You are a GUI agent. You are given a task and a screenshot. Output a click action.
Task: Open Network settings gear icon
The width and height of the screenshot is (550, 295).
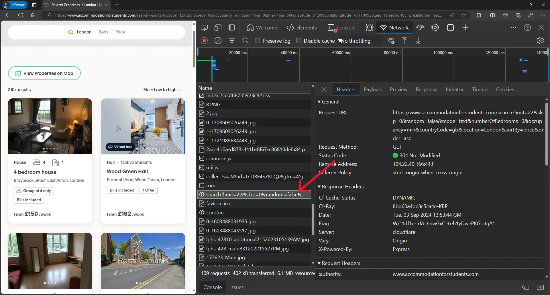540,41
